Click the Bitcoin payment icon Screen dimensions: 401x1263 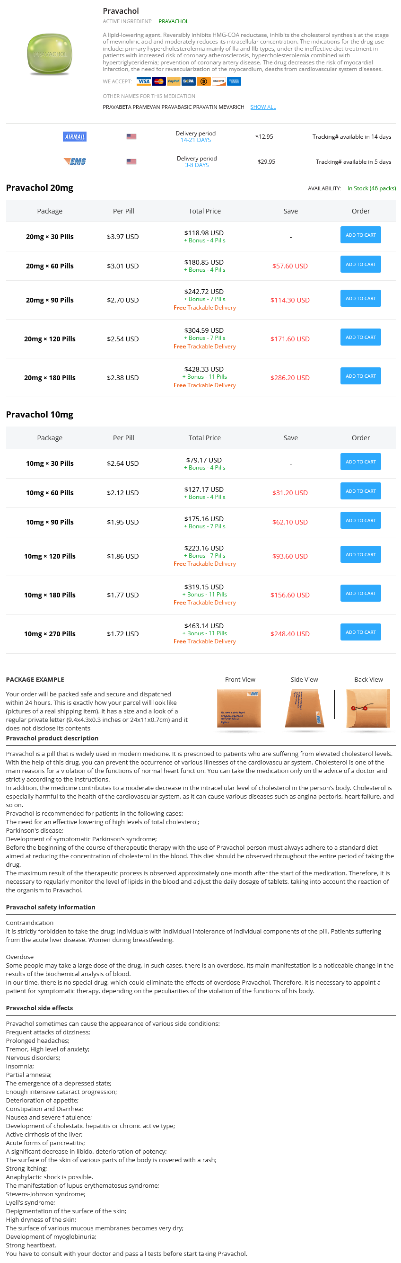click(204, 81)
